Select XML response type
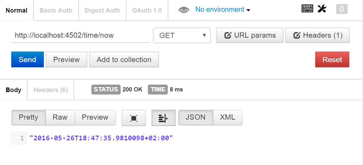 point(227,118)
